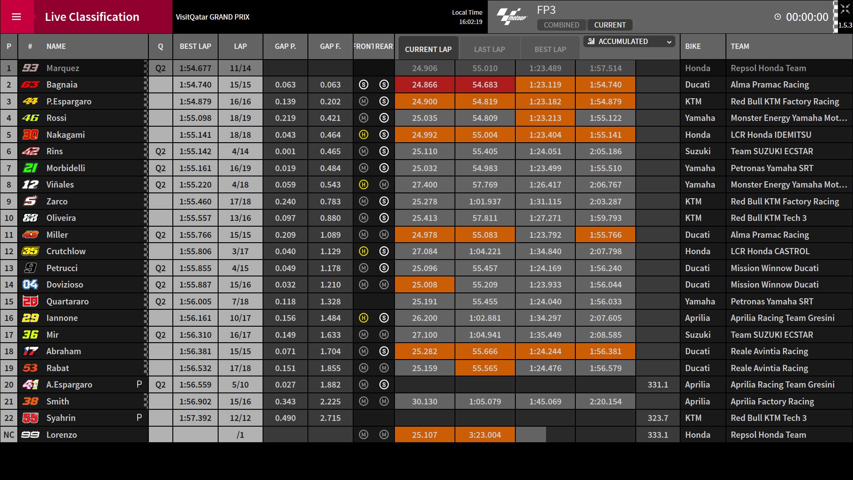Image resolution: width=853 pixels, height=480 pixels.
Task: Click Bagnaia's red sector time 24.866
Action: (x=425, y=84)
